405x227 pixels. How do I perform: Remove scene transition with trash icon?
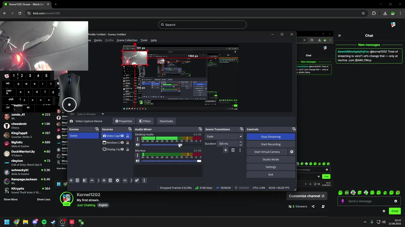[x=233, y=150]
